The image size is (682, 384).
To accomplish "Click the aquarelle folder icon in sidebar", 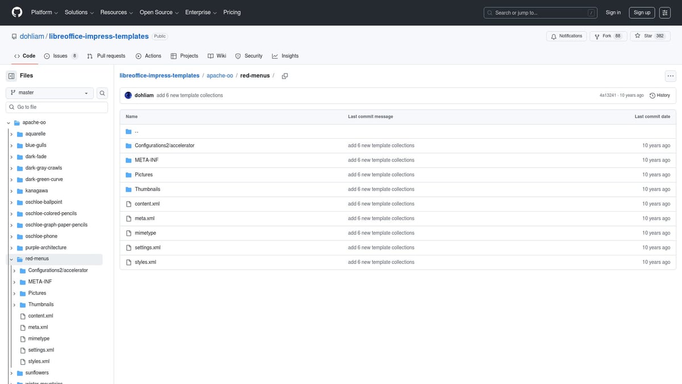I will tap(20, 134).
